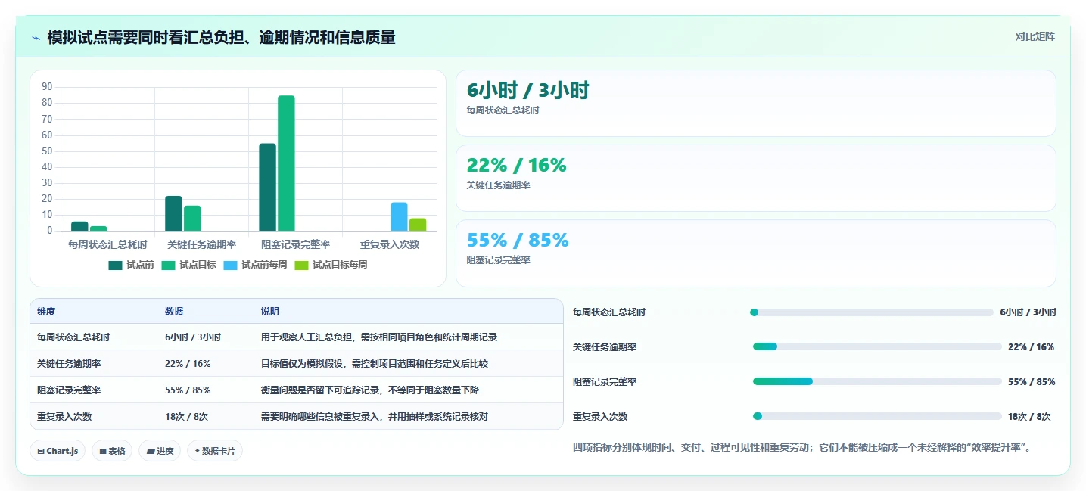Click the 说明 table column header

tap(270, 312)
